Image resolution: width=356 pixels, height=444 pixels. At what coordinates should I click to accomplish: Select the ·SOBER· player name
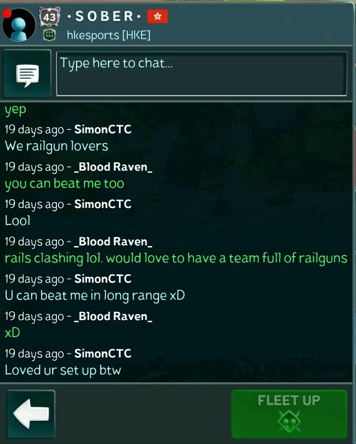[x=104, y=16]
